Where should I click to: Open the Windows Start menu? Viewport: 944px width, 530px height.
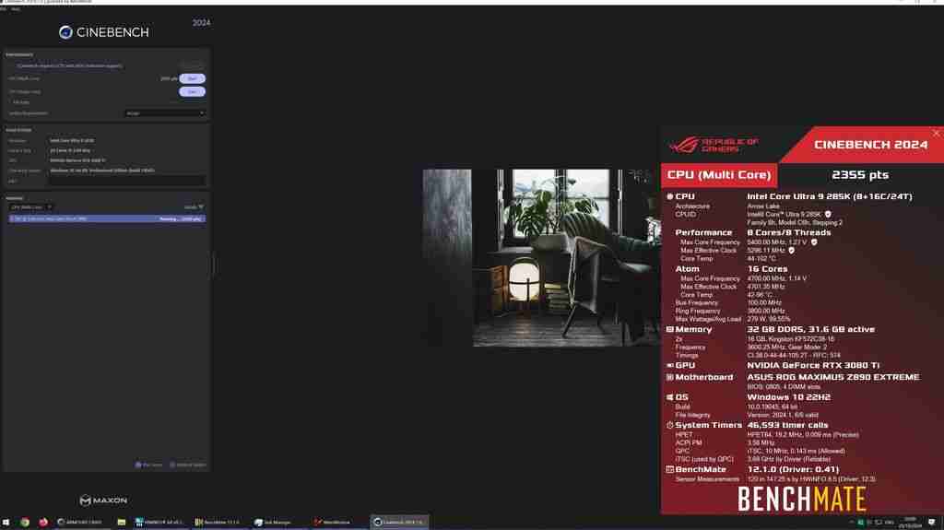click(x=6, y=523)
